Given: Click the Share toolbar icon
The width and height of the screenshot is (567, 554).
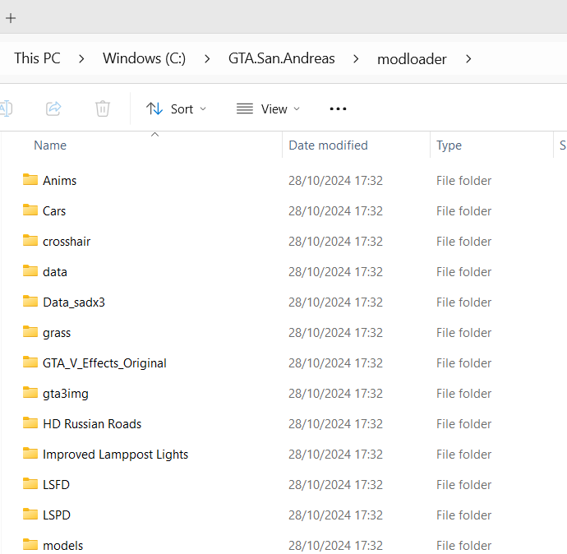Looking at the screenshot, I should 53,108.
